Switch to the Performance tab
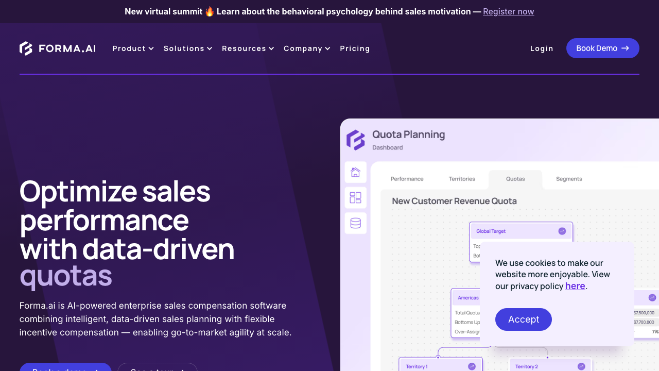Screen dimensions: 659x371 point(407,179)
